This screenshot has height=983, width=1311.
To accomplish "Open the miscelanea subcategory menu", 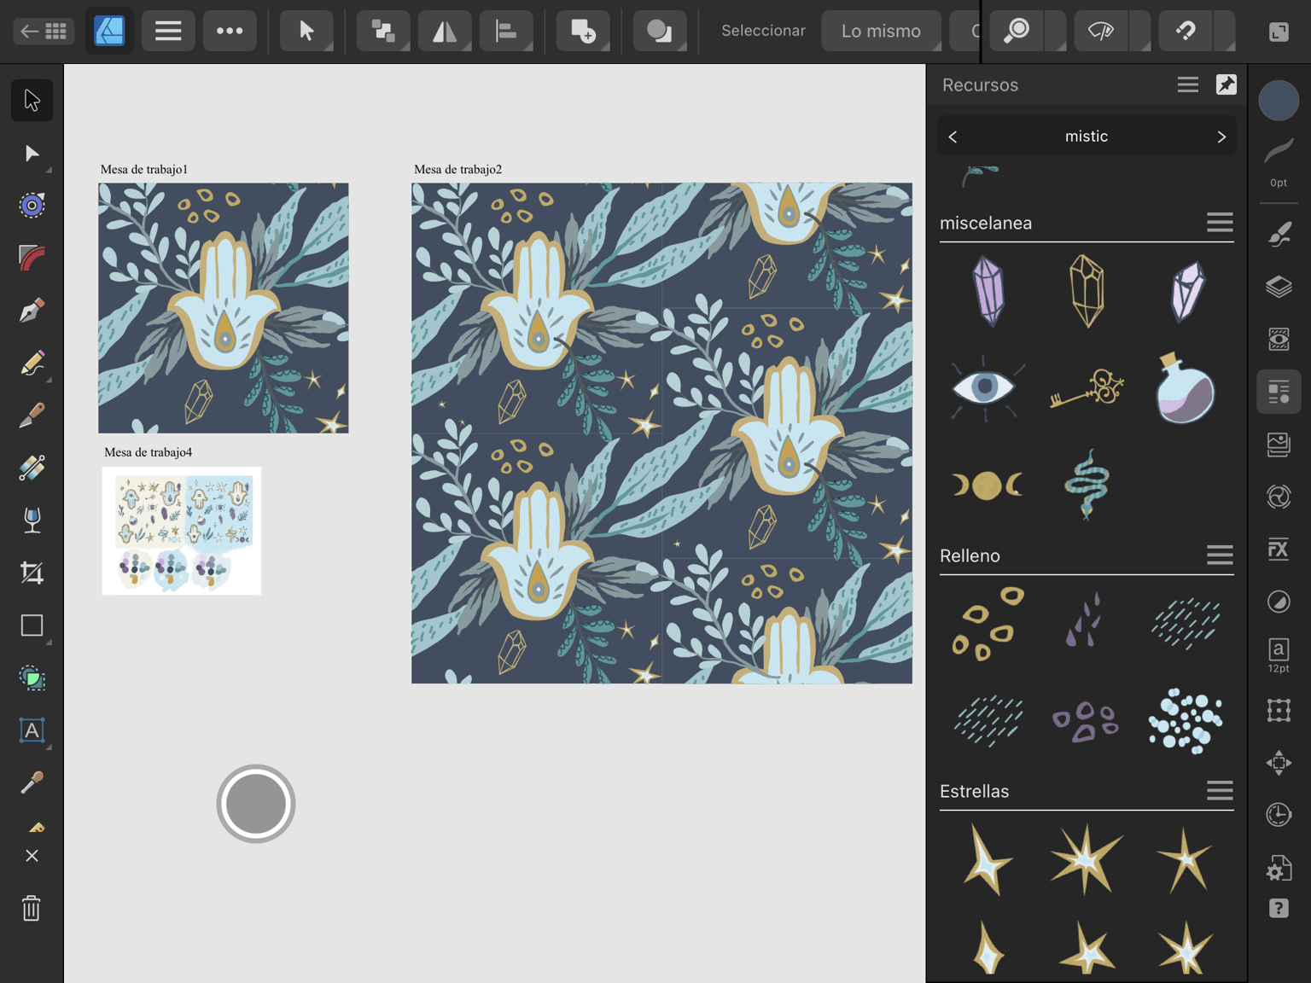I will click(1220, 223).
